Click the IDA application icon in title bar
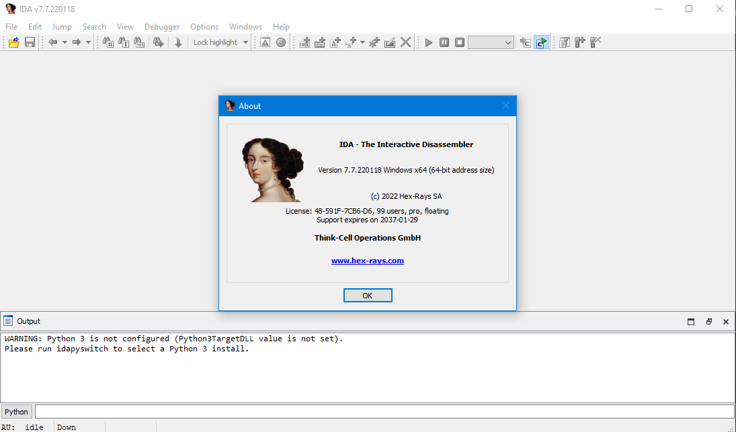This screenshot has width=736, height=432. 10,9
